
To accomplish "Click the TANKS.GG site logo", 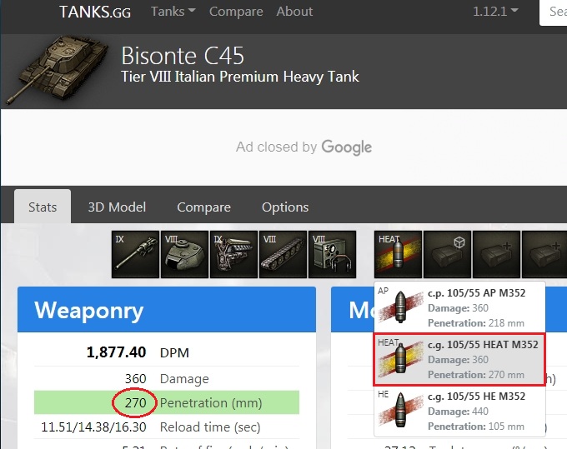I will click(95, 12).
